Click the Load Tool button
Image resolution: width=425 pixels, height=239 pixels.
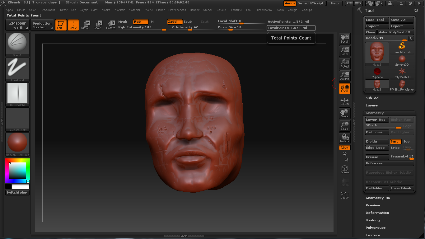tap(377, 20)
